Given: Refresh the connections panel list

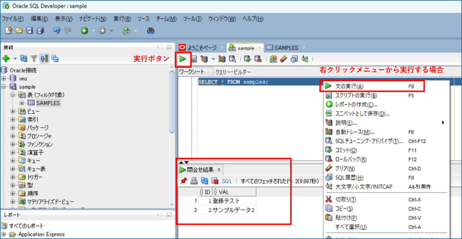Looking at the screenshot, I should [24, 59].
